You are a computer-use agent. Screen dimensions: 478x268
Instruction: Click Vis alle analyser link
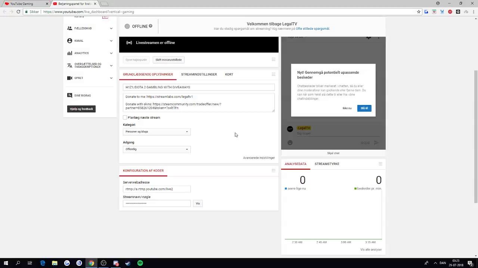371,250
